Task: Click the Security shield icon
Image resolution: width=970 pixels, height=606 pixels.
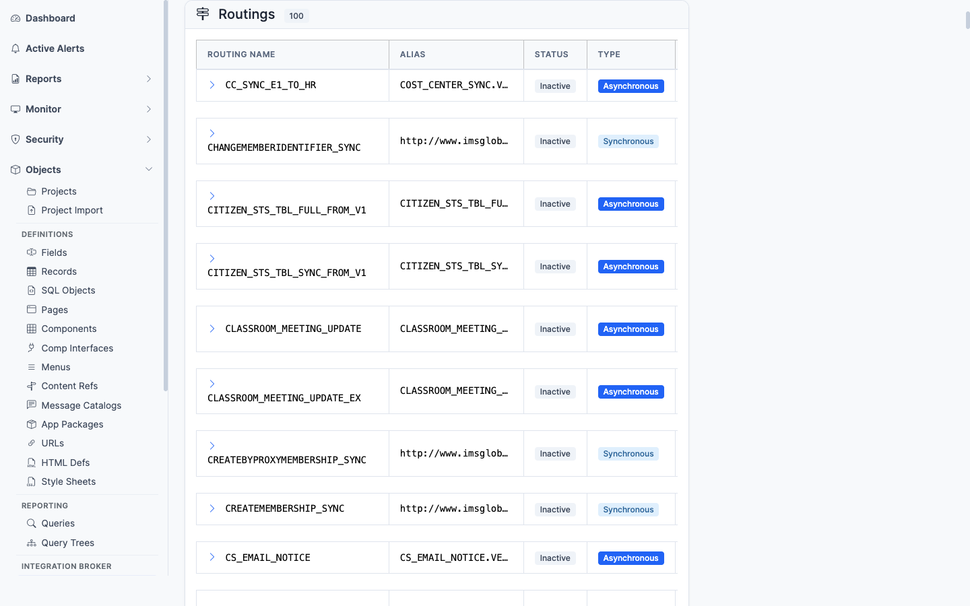Action: [x=15, y=139]
